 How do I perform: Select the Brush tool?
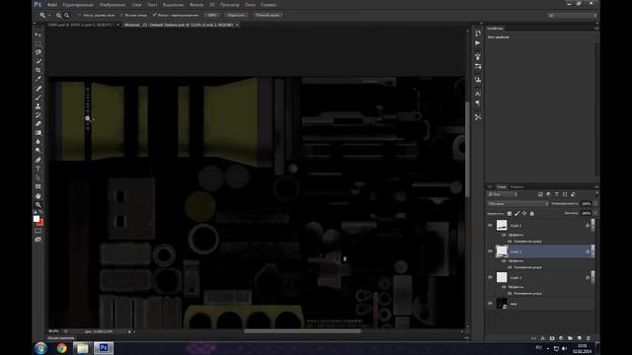[38, 98]
